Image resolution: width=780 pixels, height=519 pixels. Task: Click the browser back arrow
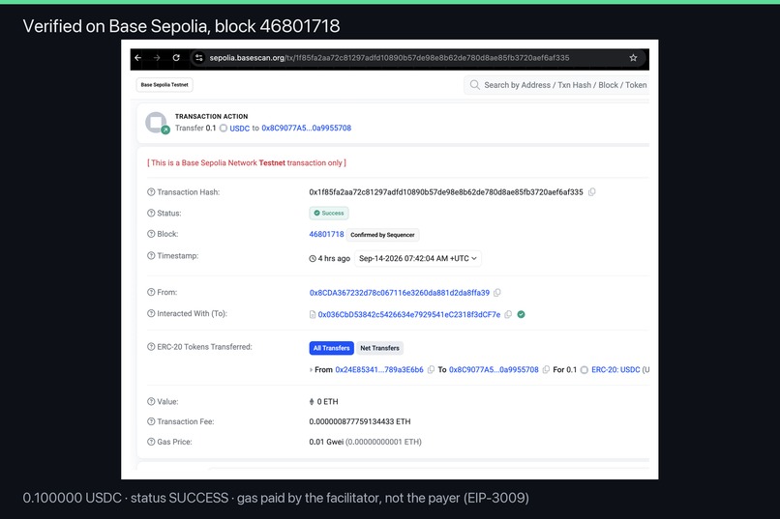(137, 58)
